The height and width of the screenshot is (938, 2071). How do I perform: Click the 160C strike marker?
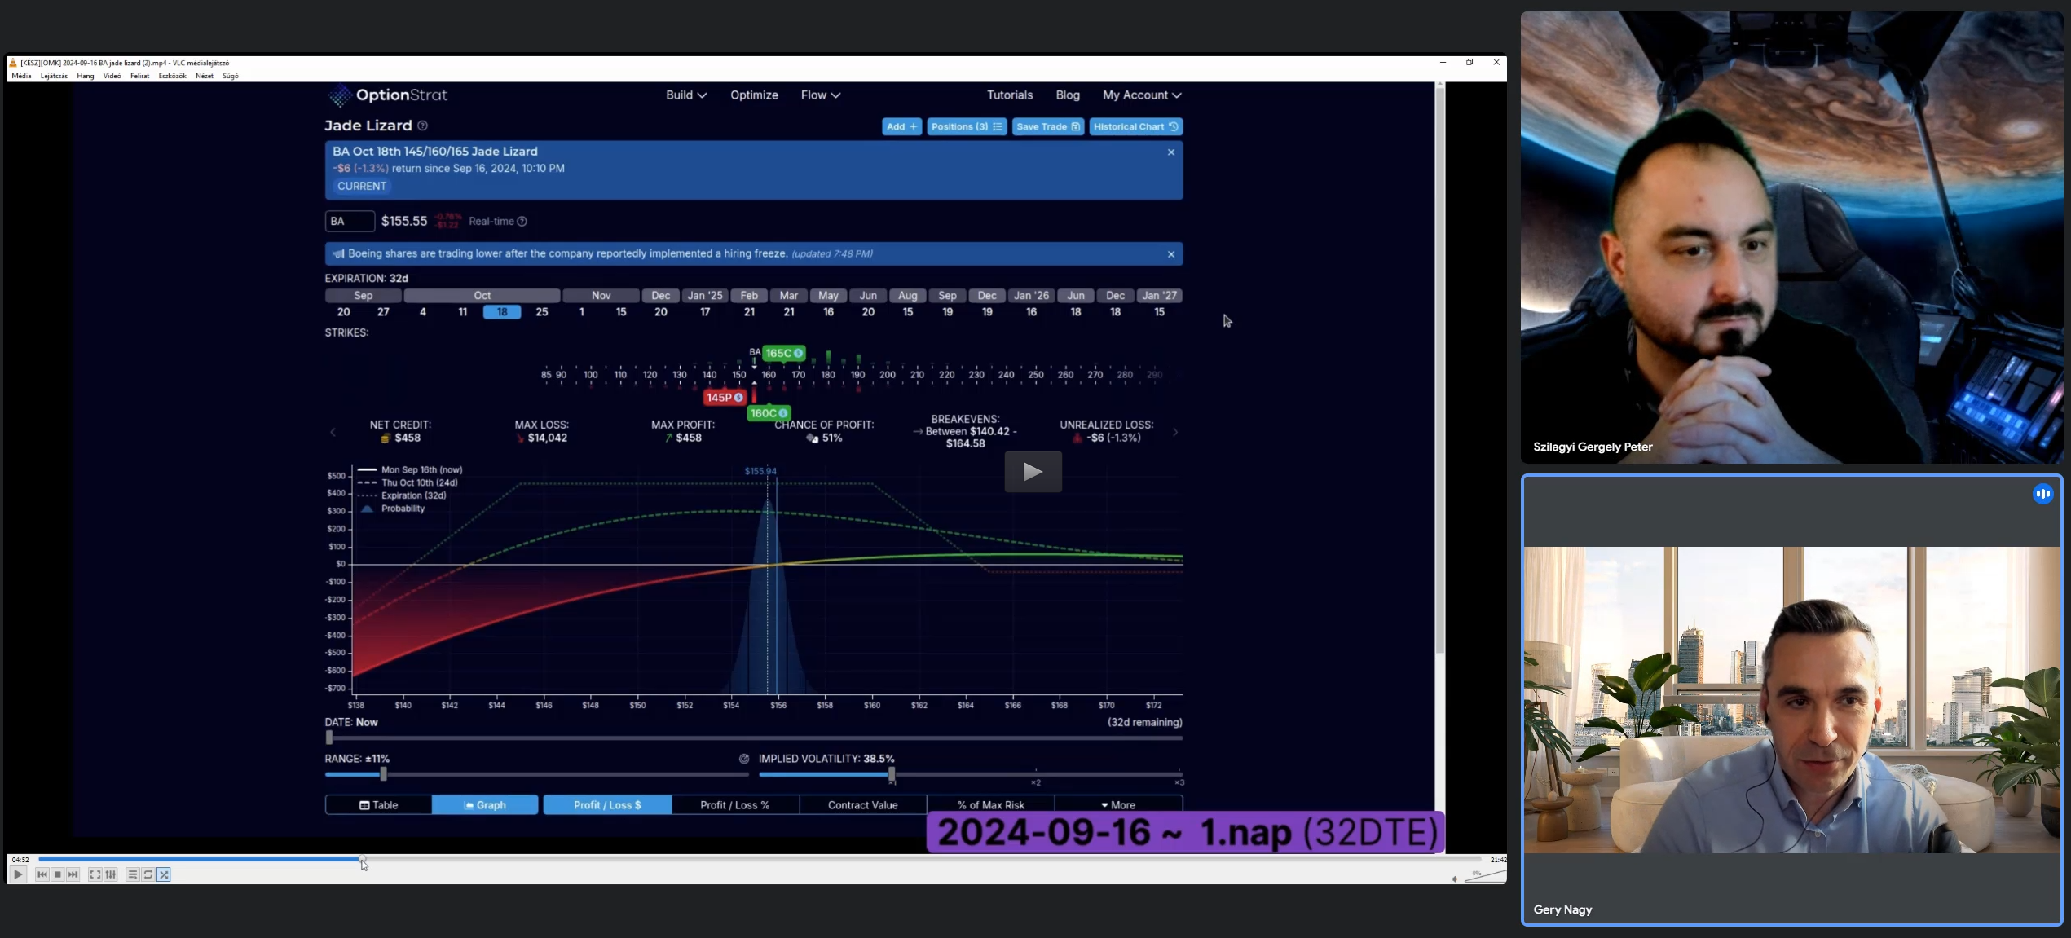point(769,413)
